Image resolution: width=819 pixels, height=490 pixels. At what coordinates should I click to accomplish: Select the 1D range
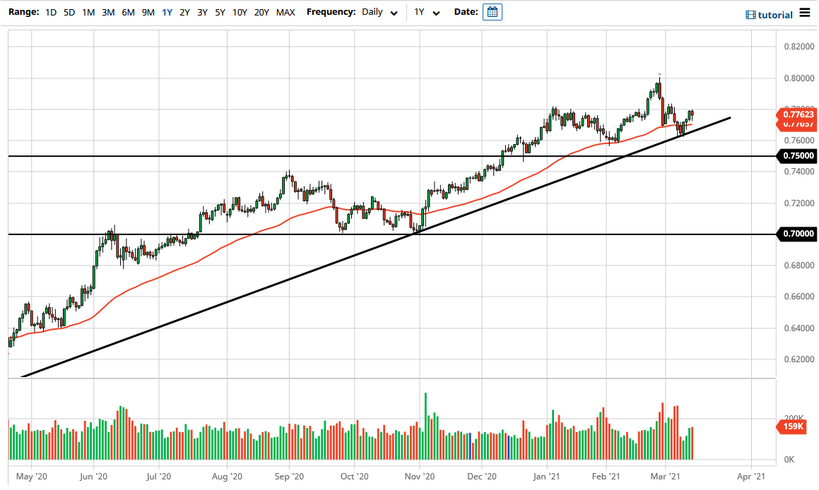(x=50, y=12)
